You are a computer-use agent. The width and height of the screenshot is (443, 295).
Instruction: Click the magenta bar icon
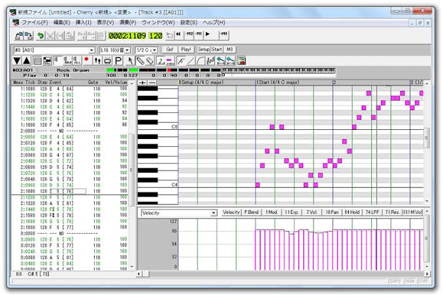pos(169,61)
